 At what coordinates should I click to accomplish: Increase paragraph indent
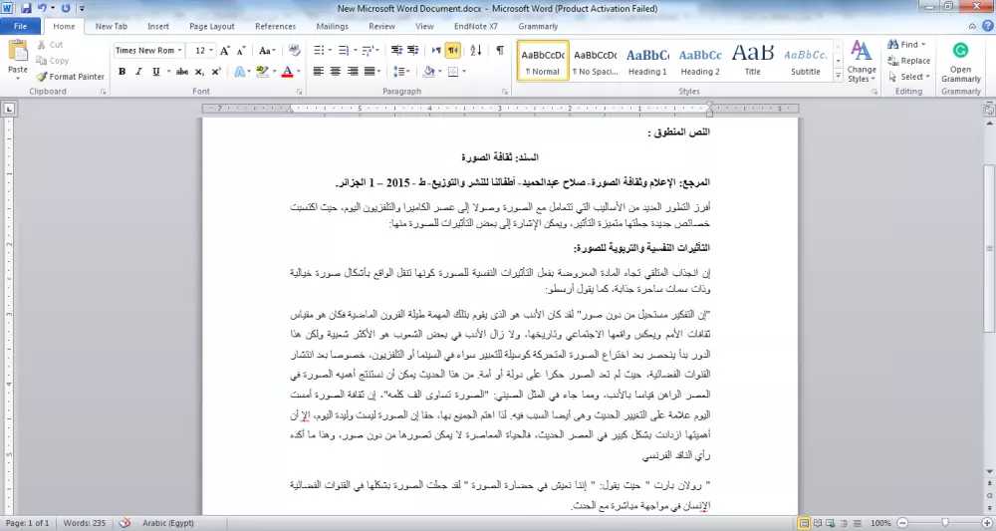click(413, 50)
